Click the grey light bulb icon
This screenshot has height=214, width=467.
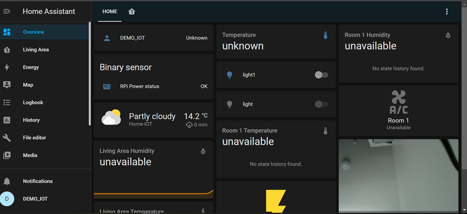click(x=230, y=104)
